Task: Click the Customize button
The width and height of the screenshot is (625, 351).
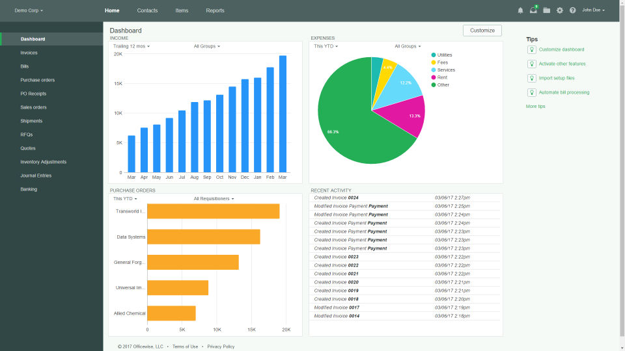Action: pyautogui.click(x=482, y=31)
